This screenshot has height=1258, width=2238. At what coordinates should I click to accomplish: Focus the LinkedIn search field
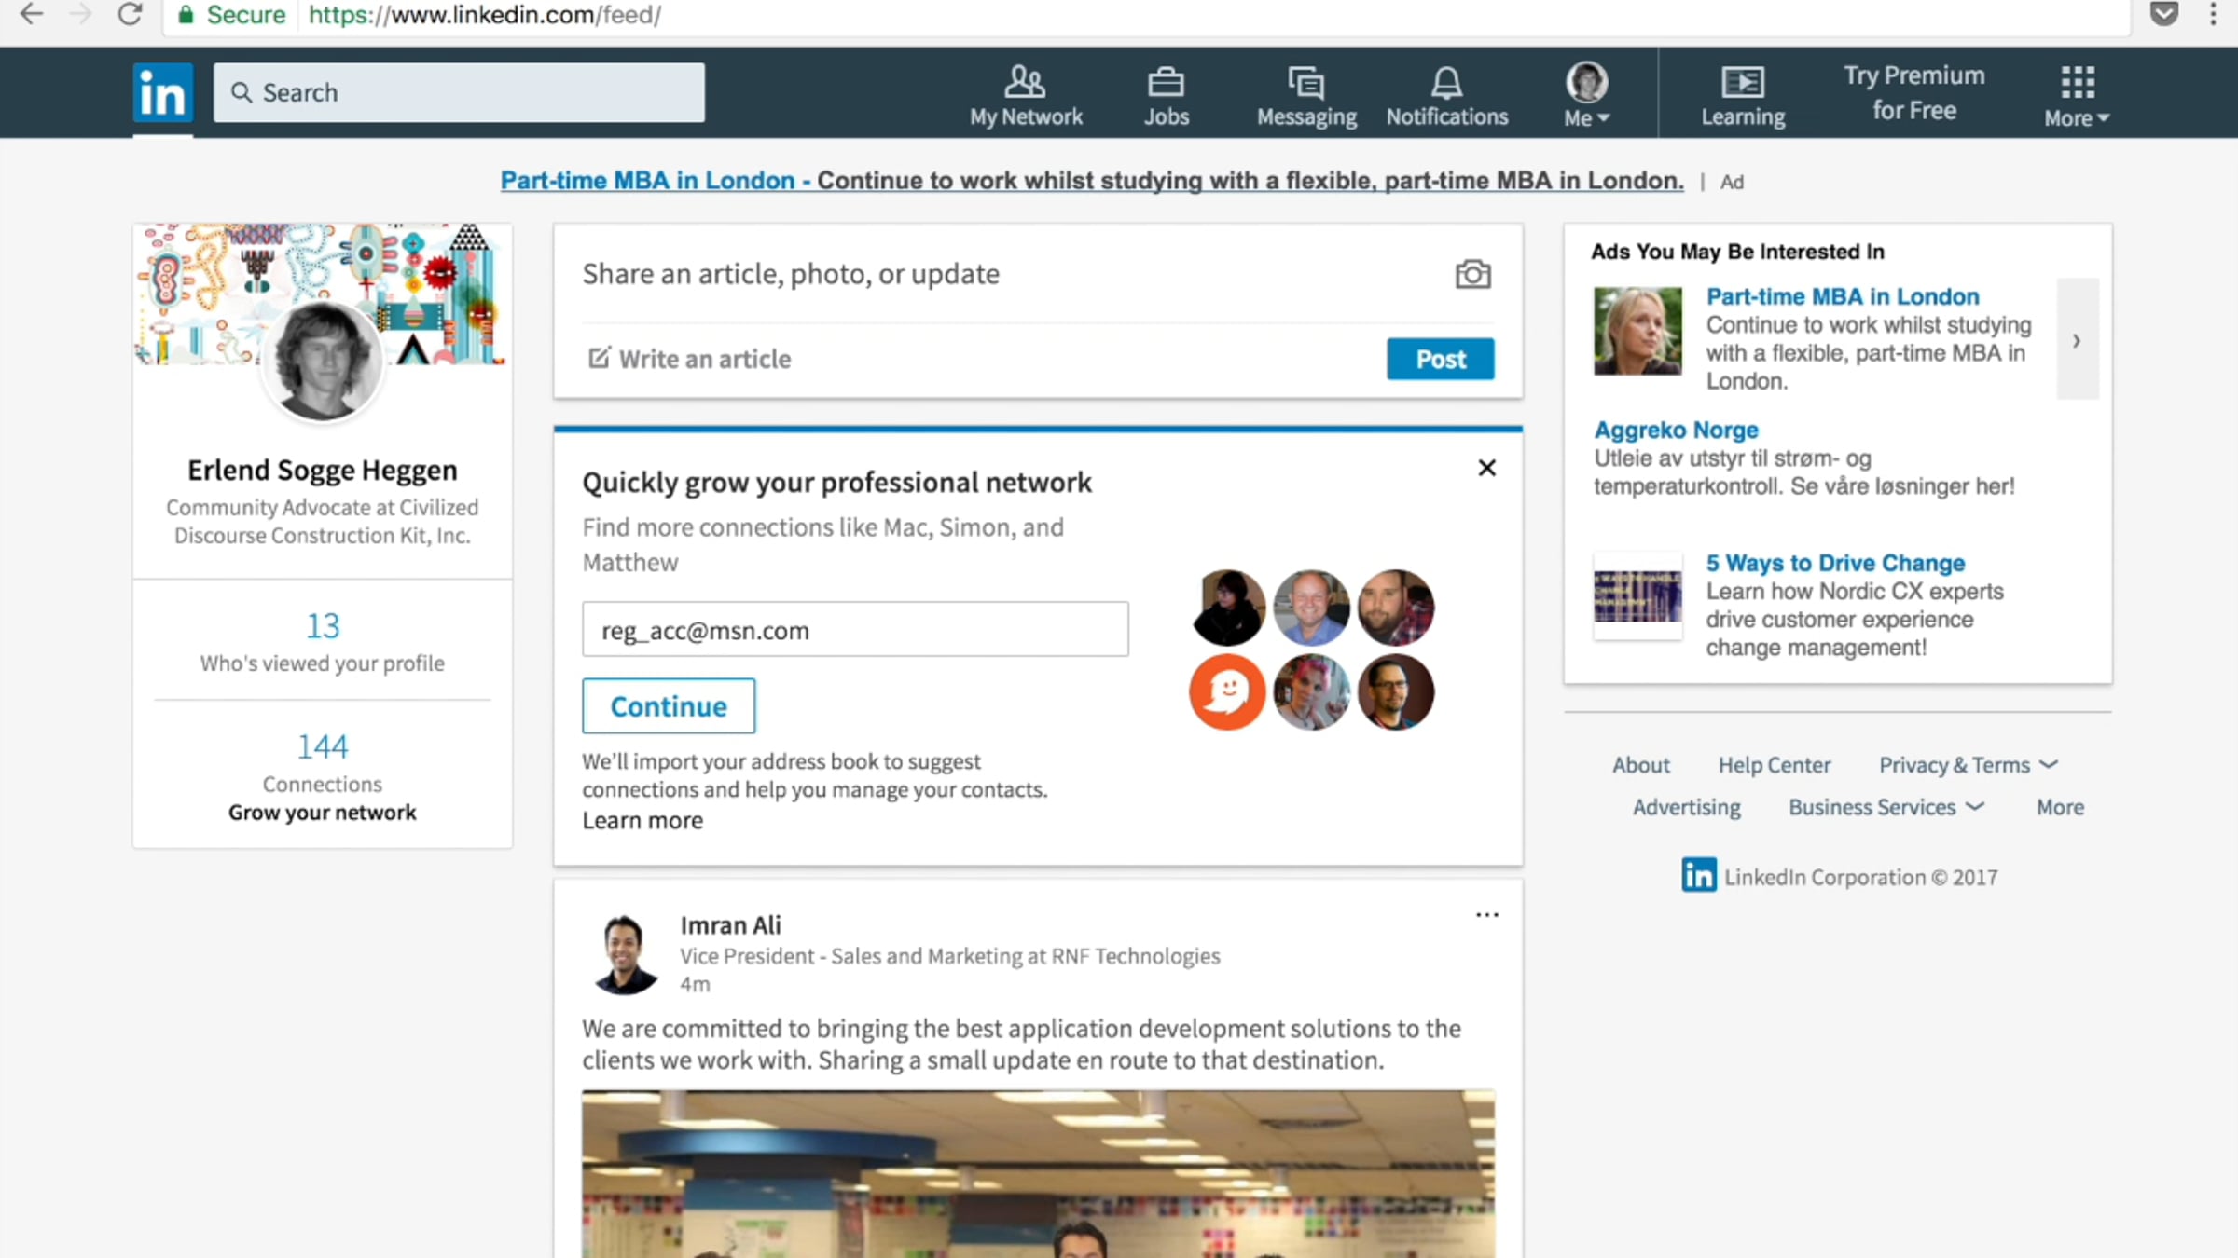pyautogui.click(x=459, y=92)
